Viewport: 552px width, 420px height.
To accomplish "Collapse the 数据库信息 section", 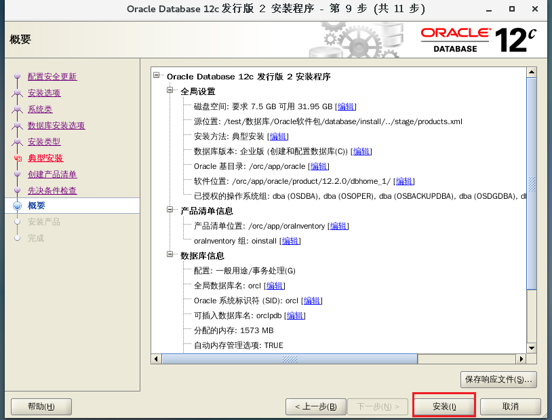I will click(170, 254).
